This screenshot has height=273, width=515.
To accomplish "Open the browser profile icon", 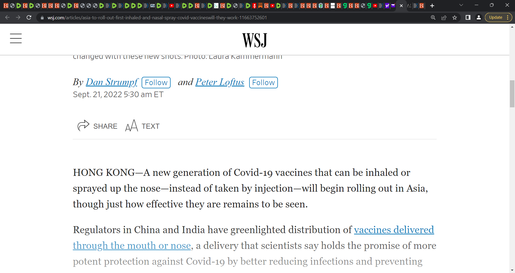I will click(x=479, y=17).
